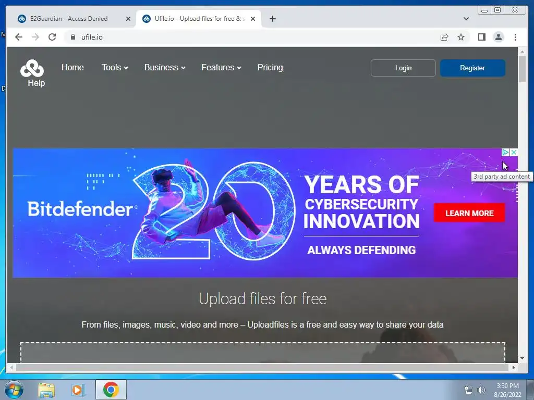Screen dimensions: 534x400
Task: Click the scroll down arrow
Action: tap(522, 358)
